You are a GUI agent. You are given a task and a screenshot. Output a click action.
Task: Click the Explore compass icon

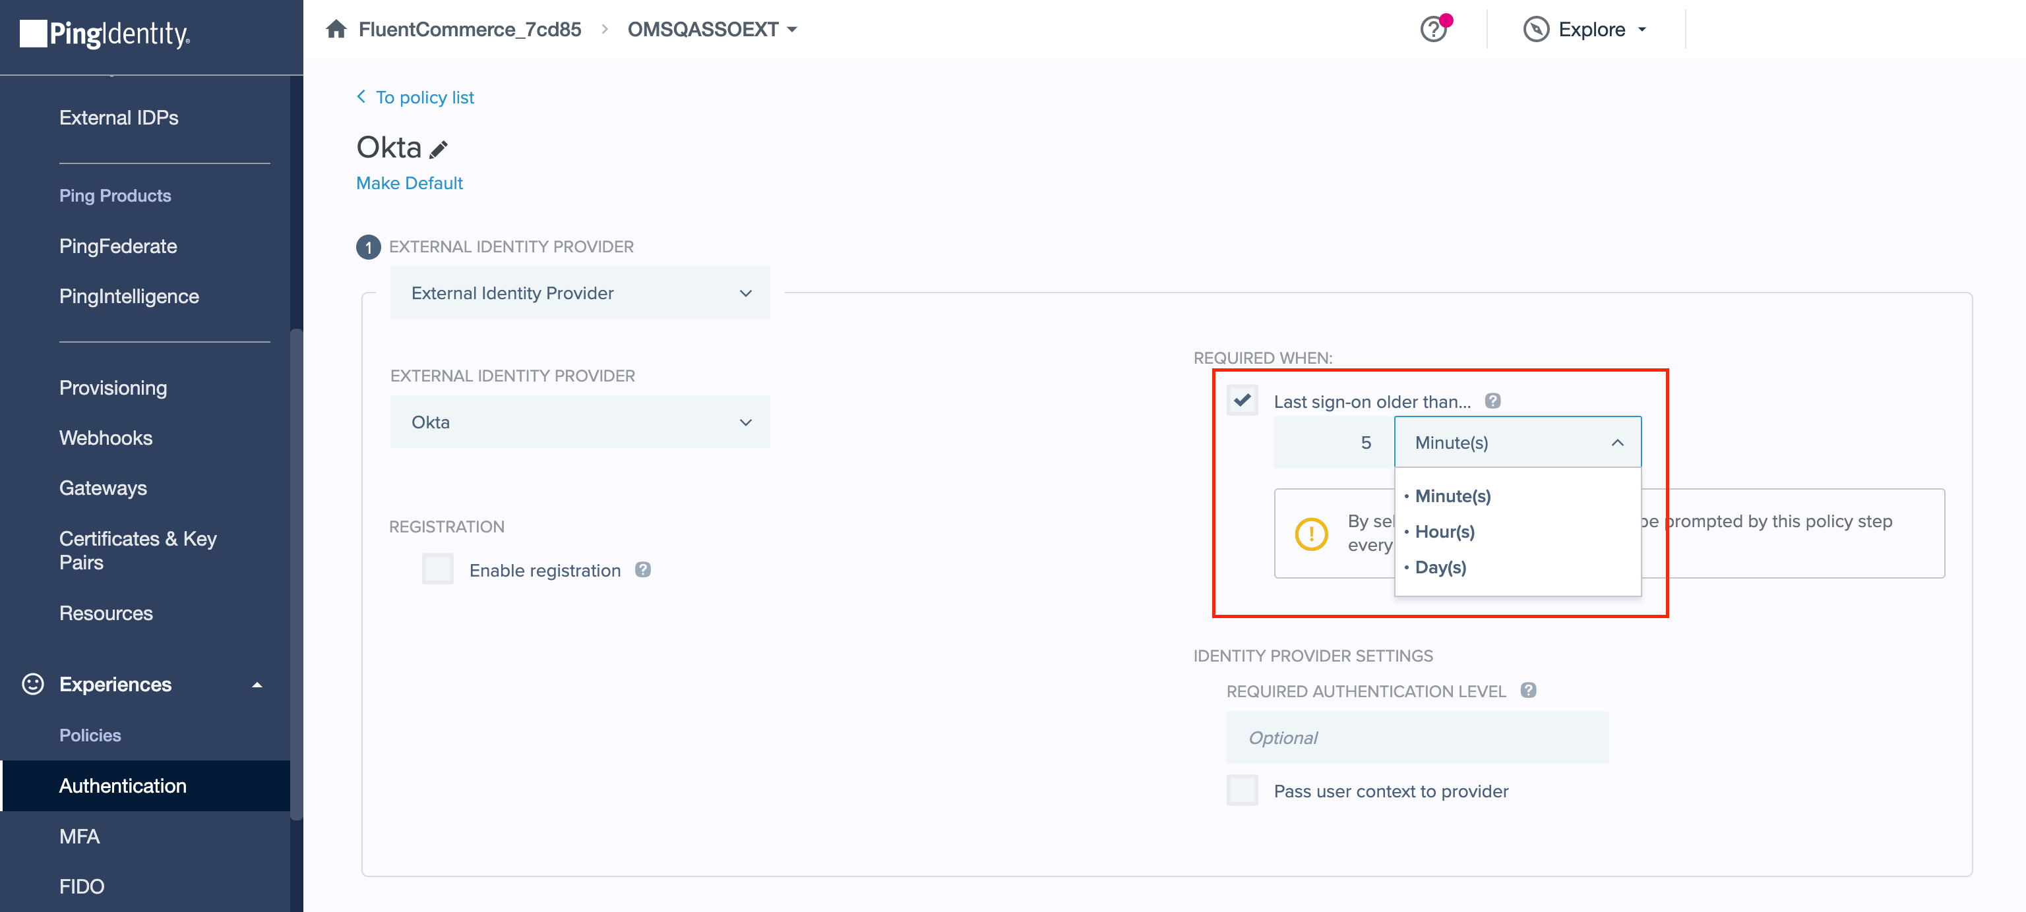click(x=1535, y=30)
